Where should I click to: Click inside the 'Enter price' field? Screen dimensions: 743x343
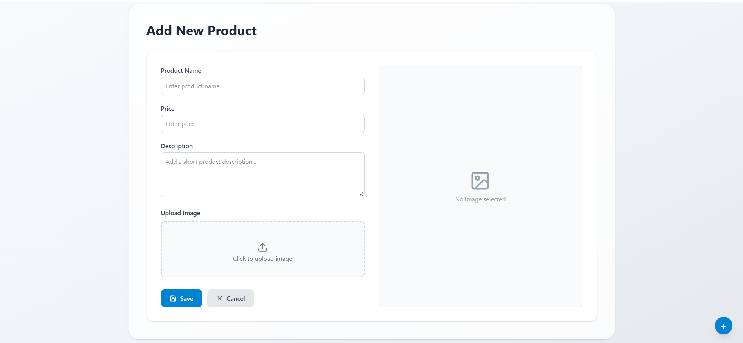[262, 124]
